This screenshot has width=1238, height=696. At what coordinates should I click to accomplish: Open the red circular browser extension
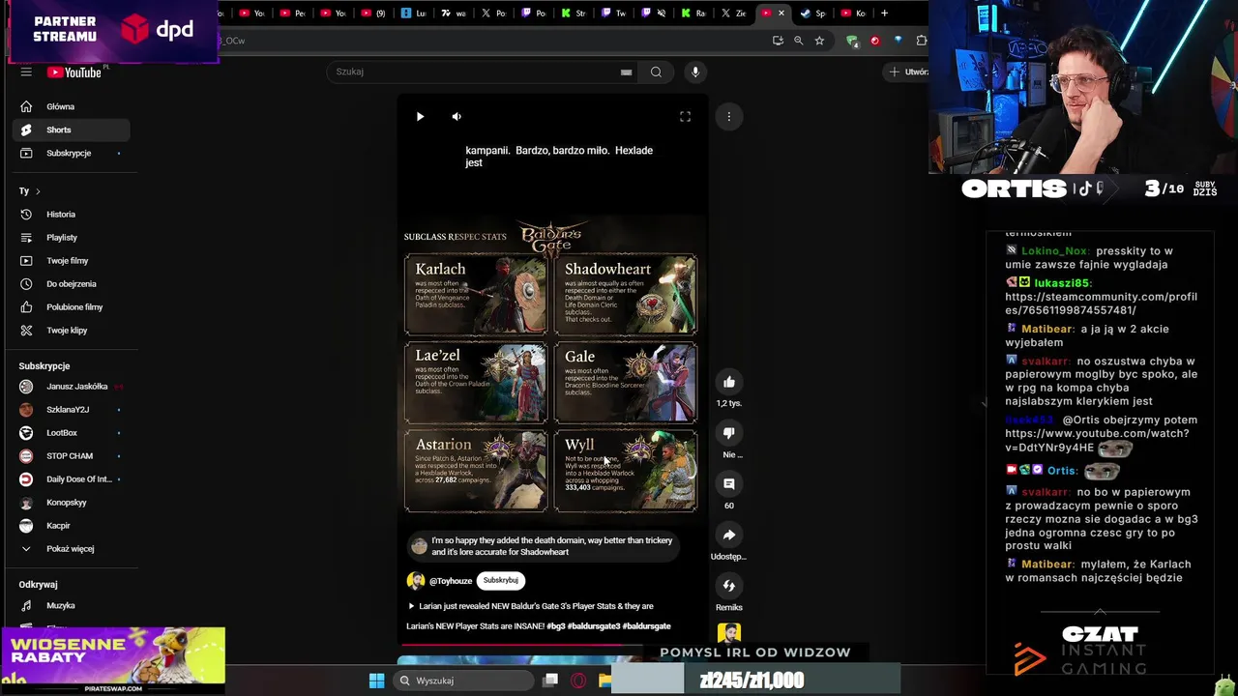coord(875,41)
